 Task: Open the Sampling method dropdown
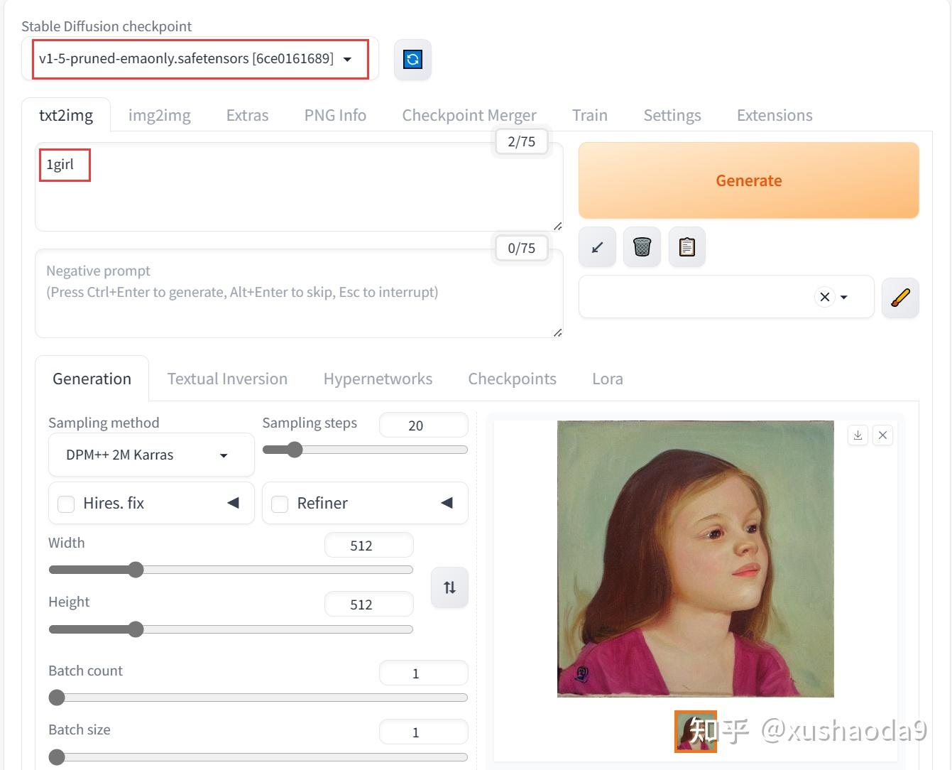pyautogui.click(x=151, y=455)
